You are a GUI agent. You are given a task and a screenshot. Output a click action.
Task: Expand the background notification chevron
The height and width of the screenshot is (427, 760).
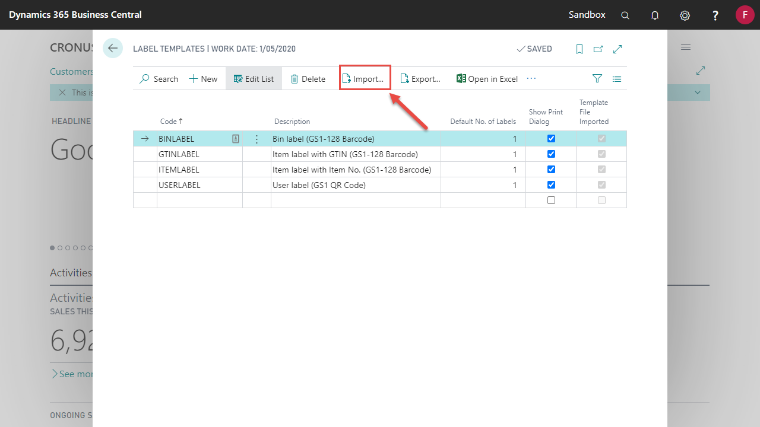click(x=698, y=93)
